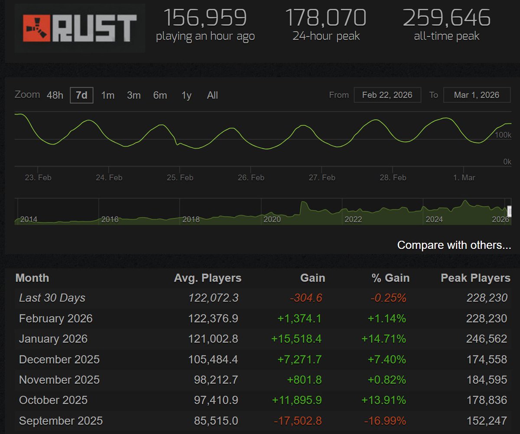Screen dimensions: 520x434
Task: Select the 1m zoom range
Action: [x=107, y=95]
